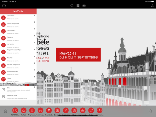The width and height of the screenshot is (156, 117).
Task: Select 'Auteurs des posters' text
Action: tap(13, 23)
